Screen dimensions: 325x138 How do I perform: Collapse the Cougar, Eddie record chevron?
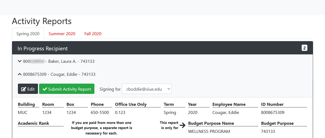pos(20,74)
